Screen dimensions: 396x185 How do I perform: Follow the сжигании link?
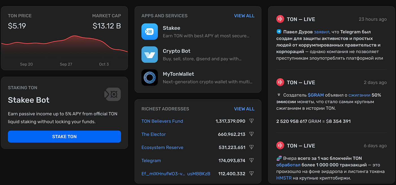pos(359,95)
